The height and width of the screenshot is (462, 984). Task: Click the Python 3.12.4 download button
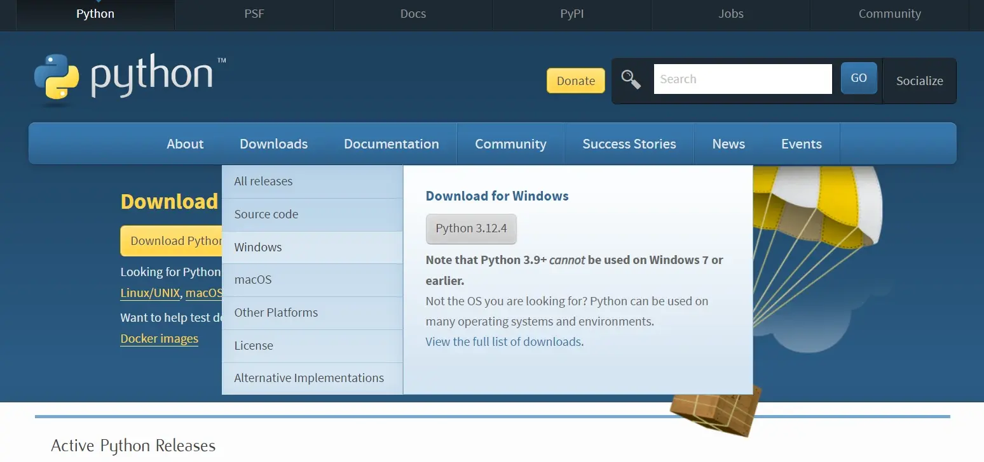pyautogui.click(x=471, y=228)
